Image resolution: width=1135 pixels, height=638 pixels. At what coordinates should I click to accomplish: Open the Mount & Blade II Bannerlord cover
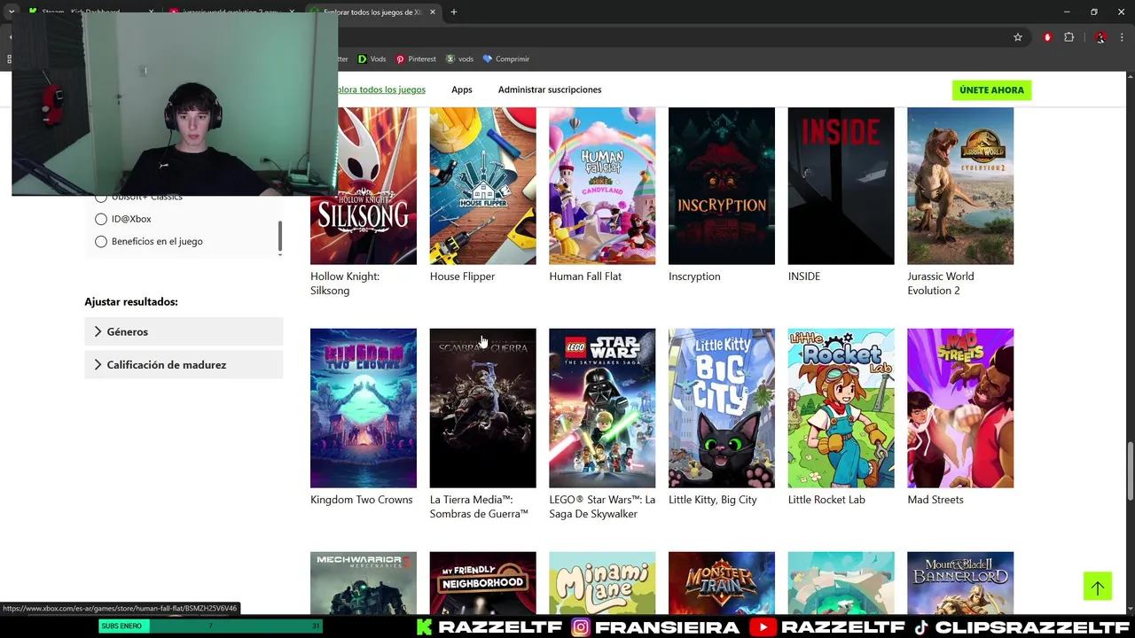960,582
